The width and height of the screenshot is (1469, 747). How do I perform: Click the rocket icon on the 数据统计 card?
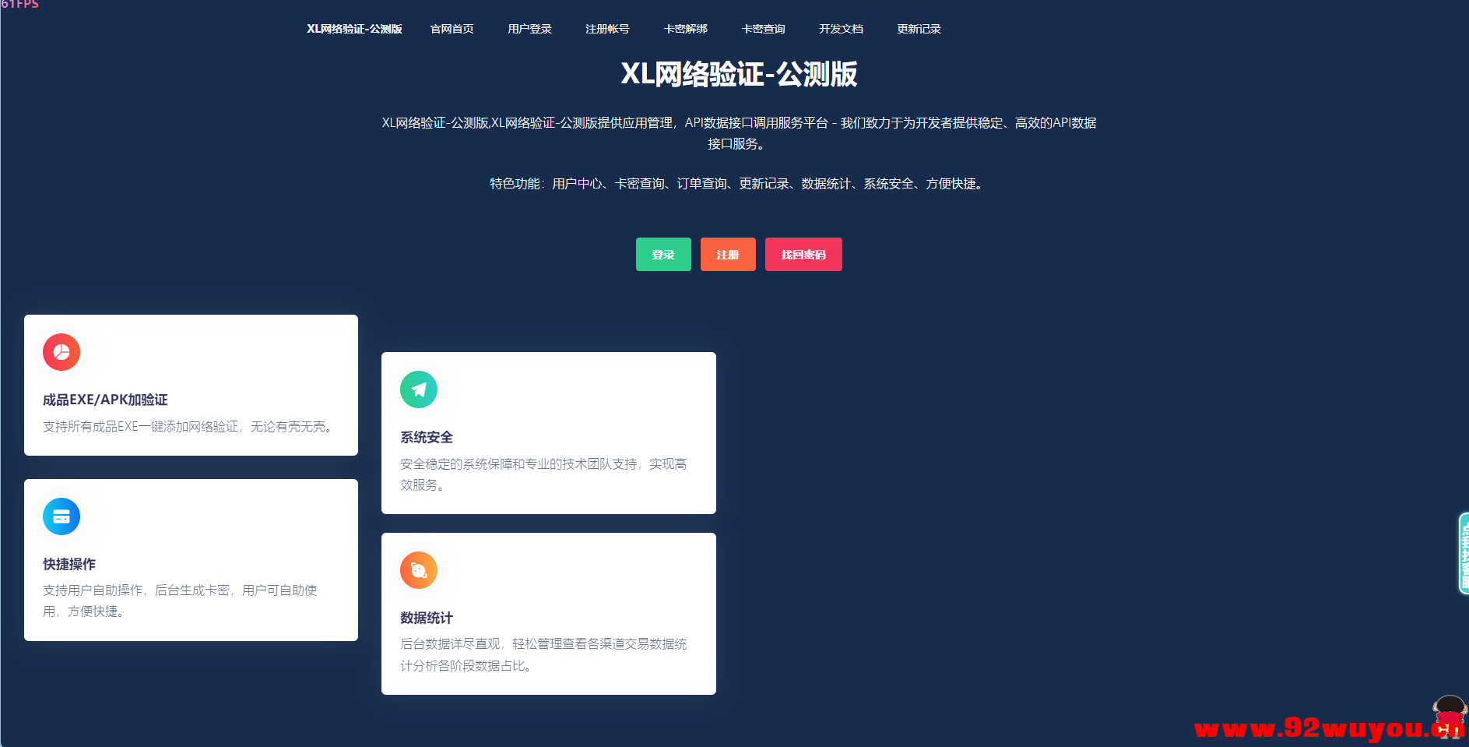click(418, 569)
